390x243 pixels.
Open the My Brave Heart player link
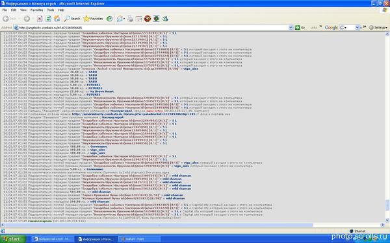(x=102, y=91)
